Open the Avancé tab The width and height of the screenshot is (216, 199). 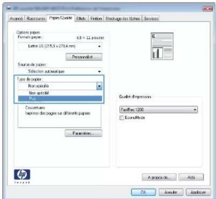click(x=16, y=18)
